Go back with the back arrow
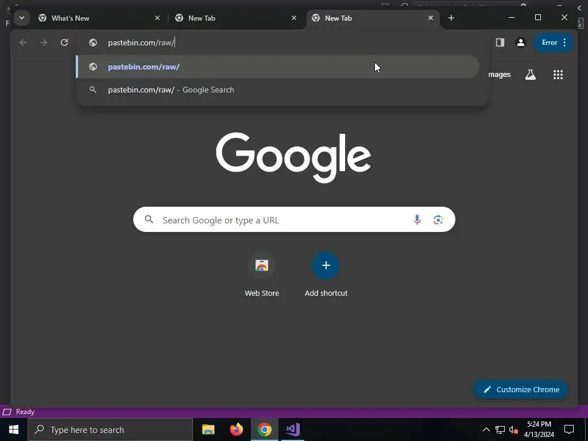The height and width of the screenshot is (441, 588). 23,42
